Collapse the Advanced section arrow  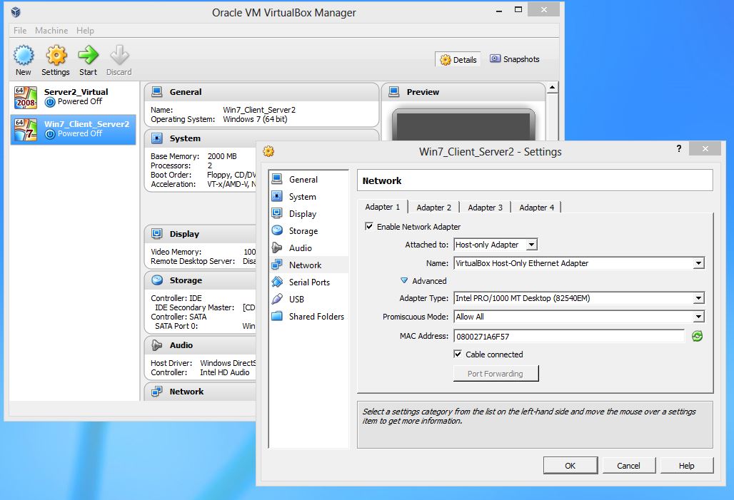pos(404,280)
